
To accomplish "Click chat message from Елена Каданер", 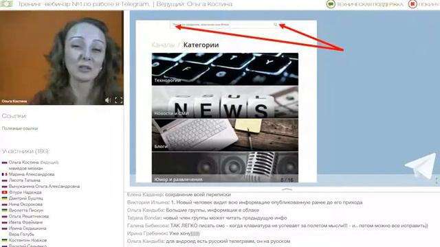I will (x=179, y=194).
